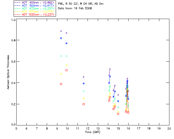This screenshot has width=174, height=139.
Task: Select the AOT 870nm <0.274> legend entry
Action: 34,11
